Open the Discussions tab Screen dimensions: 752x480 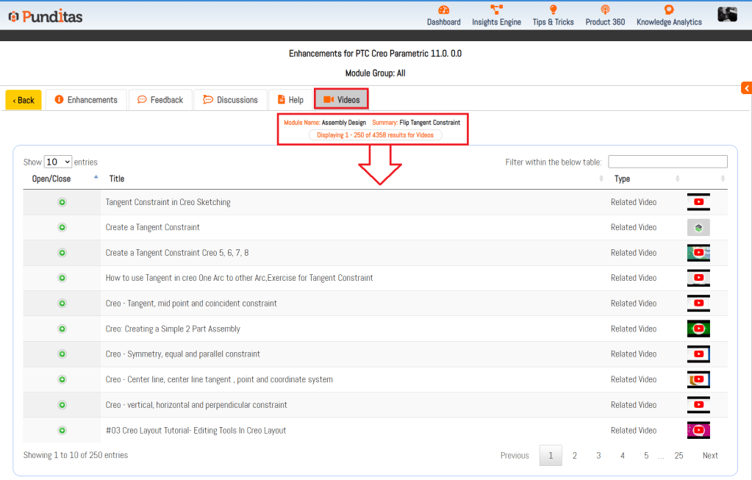(x=230, y=100)
